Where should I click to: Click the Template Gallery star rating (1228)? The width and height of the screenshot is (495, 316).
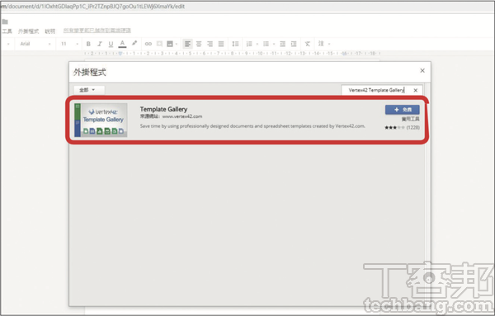click(403, 128)
